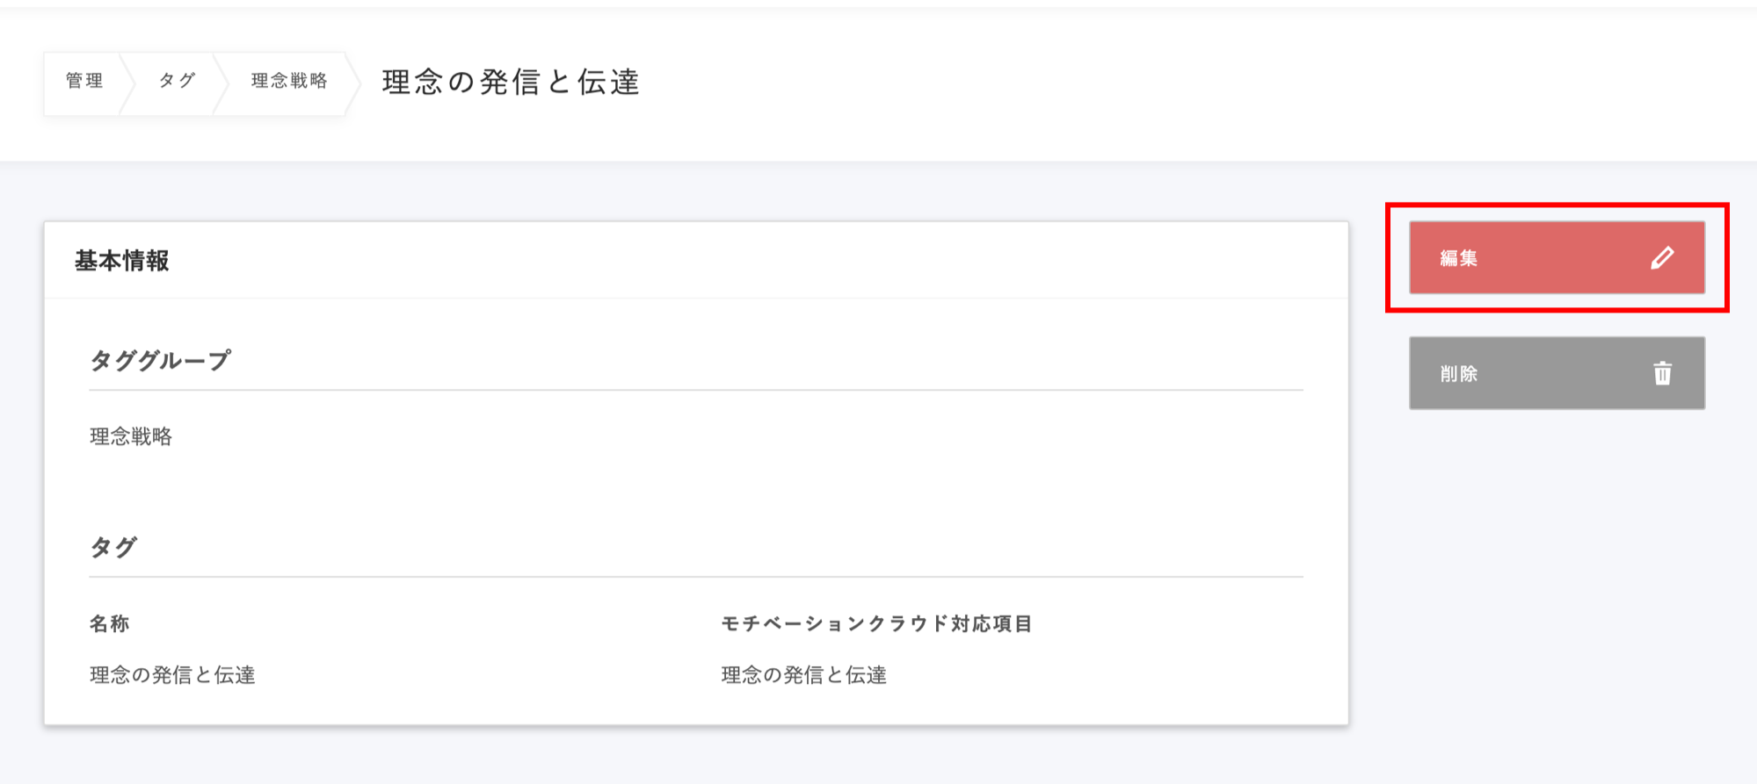Click the value under モチベーションクラウド対応項目
This screenshot has height=784, width=1757.
pyautogui.click(x=804, y=675)
